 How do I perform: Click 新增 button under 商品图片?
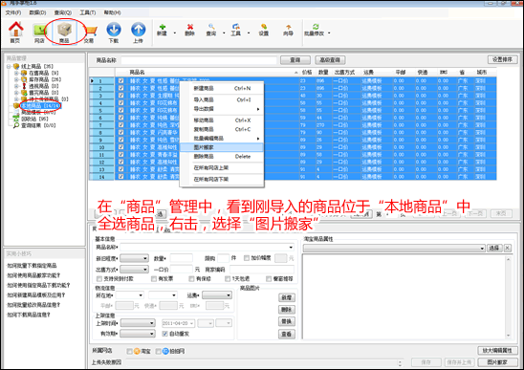[287, 297]
